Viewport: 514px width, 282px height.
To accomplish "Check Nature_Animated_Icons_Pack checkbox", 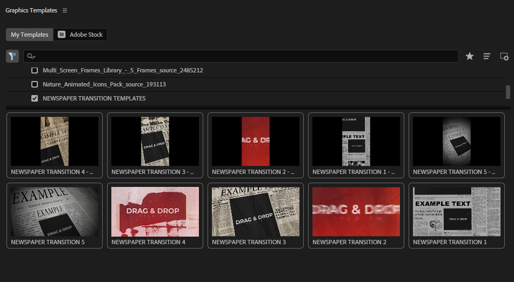I will (x=35, y=84).
